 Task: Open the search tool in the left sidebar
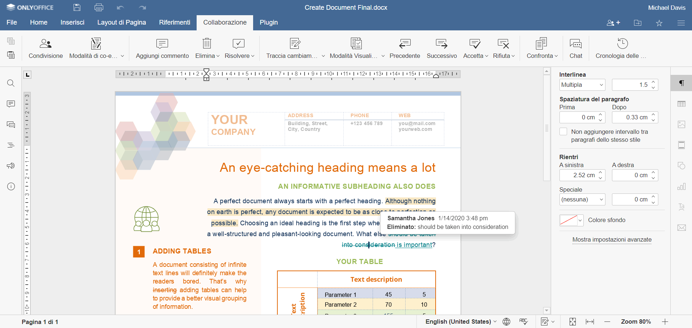click(x=11, y=83)
